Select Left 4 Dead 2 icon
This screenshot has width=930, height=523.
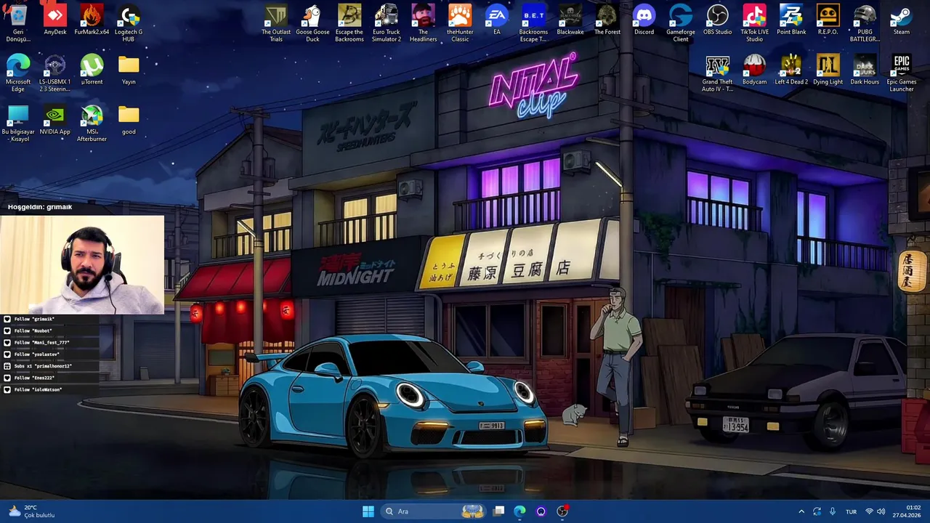[x=791, y=70]
